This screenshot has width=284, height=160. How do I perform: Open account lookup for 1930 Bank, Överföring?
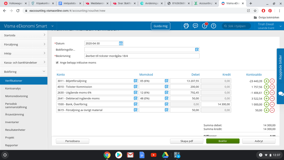pos(136,104)
